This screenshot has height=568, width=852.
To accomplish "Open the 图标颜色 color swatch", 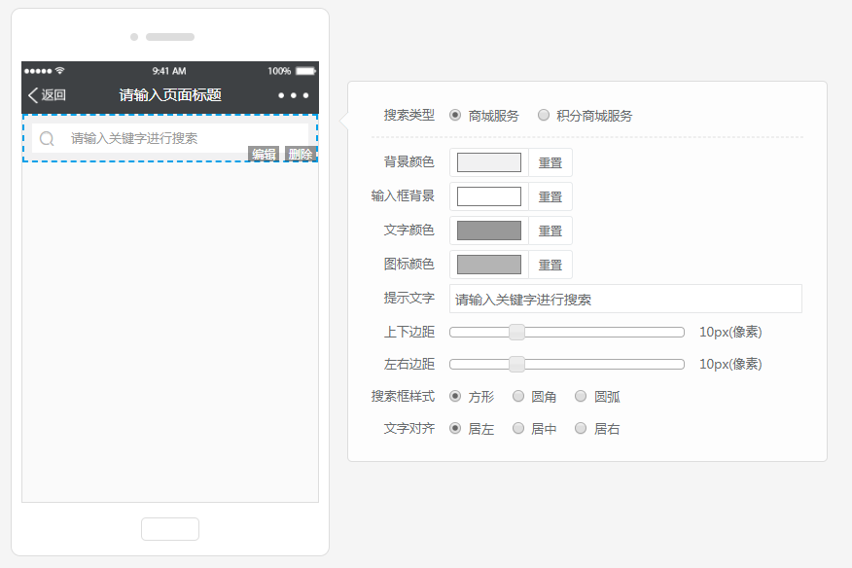I will pos(489,265).
